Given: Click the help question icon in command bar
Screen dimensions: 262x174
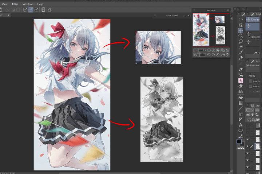Looking at the screenshot, I should pyautogui.click(x=50, y=10).
